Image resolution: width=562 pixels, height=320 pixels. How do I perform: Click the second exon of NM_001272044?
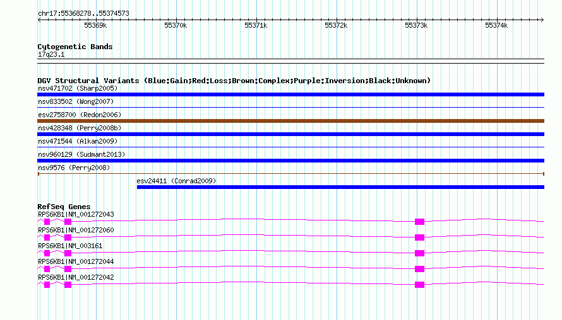(68, 269)
